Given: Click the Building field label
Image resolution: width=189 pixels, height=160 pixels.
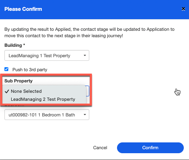Looking at the screenshot, I should click(x=13, y=45).
